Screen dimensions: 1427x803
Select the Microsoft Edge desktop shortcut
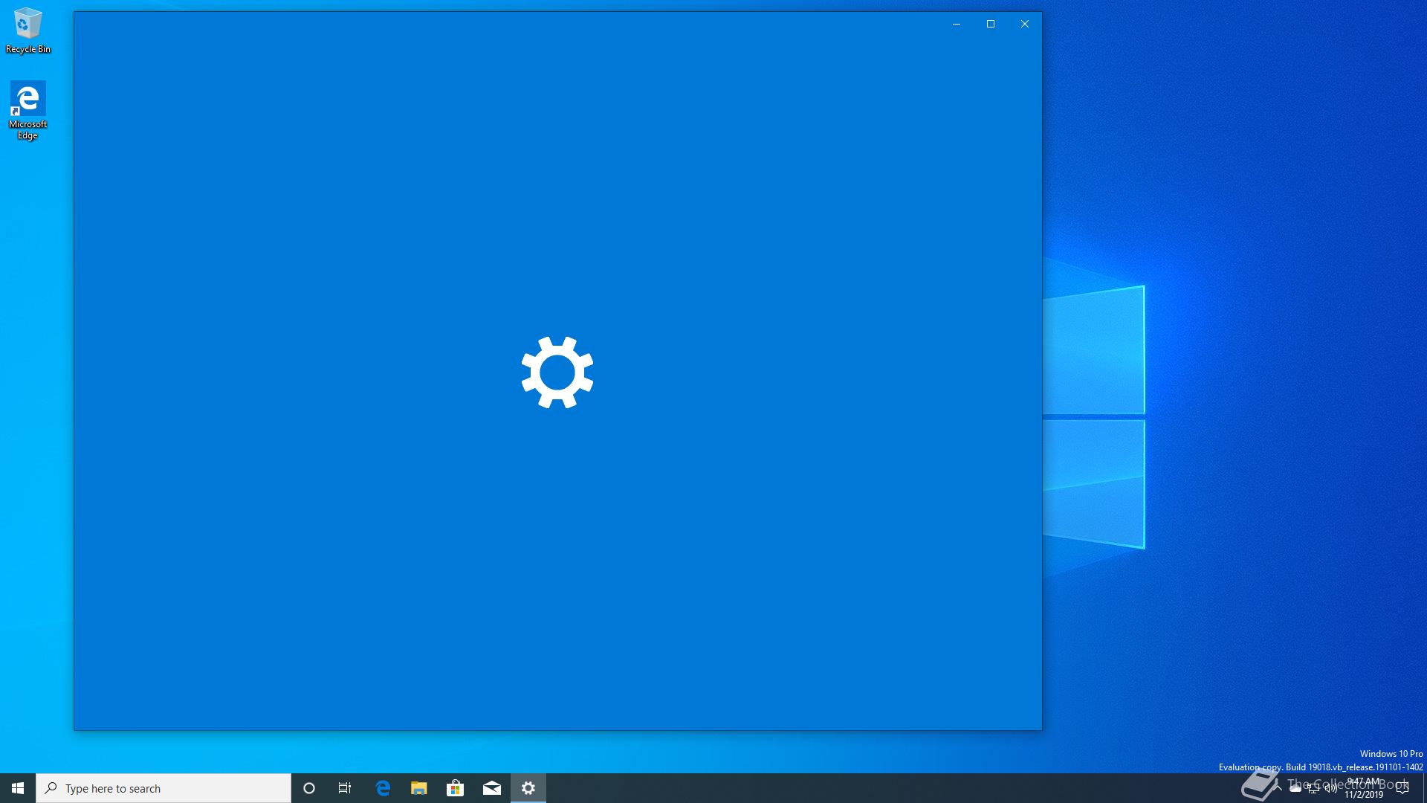(x=27, y=110)
